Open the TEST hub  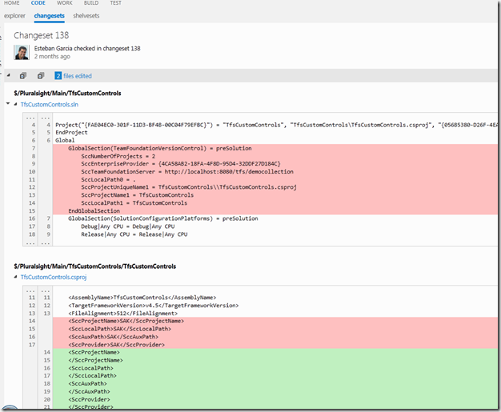116,3
